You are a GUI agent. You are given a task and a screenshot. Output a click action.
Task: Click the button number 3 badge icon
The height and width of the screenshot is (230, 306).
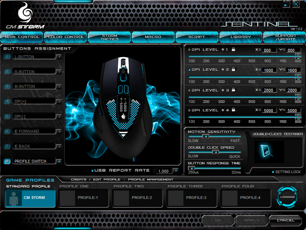click(x=7, y=86)
